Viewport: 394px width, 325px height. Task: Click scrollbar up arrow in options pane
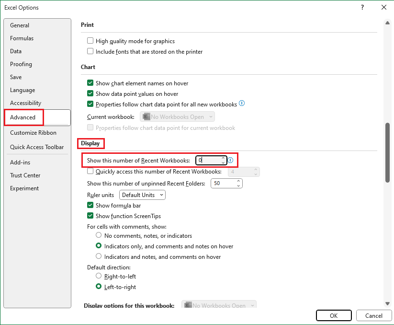pyautogui.click(x=387, y=23)
